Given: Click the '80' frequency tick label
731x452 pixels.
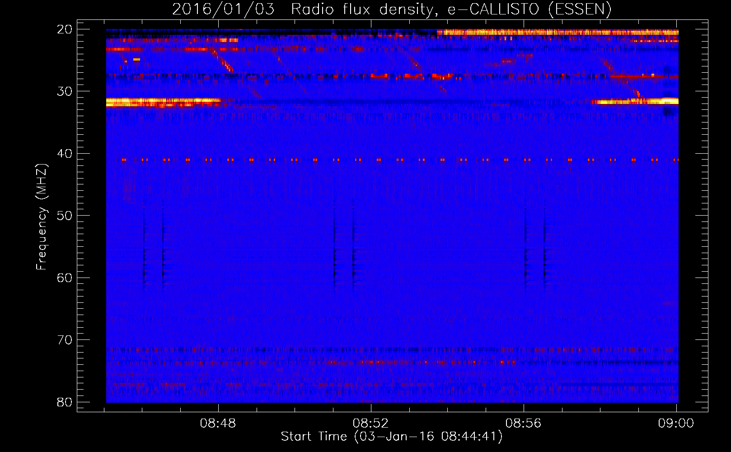Looking at the screenshot, I should 65,402.
